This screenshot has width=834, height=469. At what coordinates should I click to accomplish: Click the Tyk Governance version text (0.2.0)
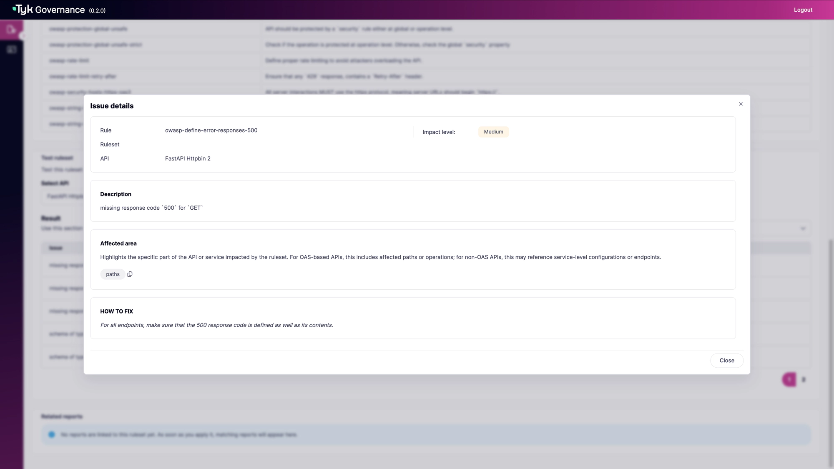click(97, 11)
